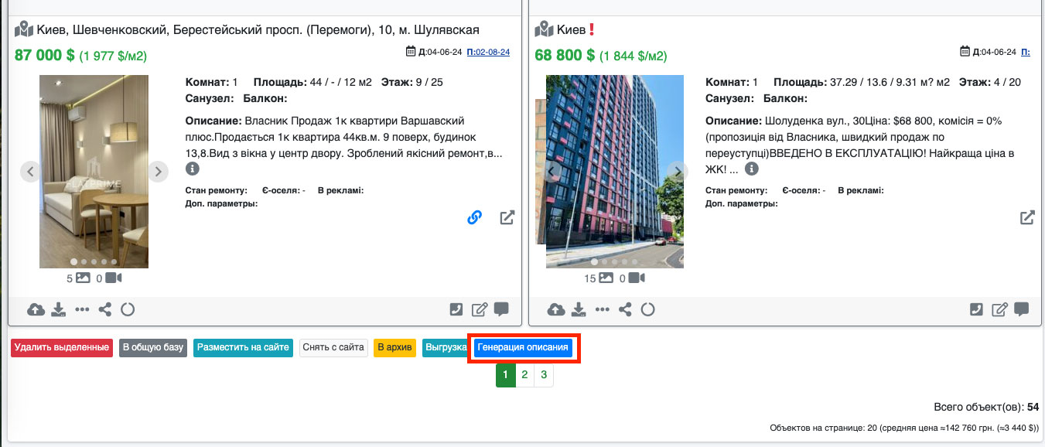Screen dimensions: 1045x447
Task: Click the photo count icon under the building image
Action: 606,278
